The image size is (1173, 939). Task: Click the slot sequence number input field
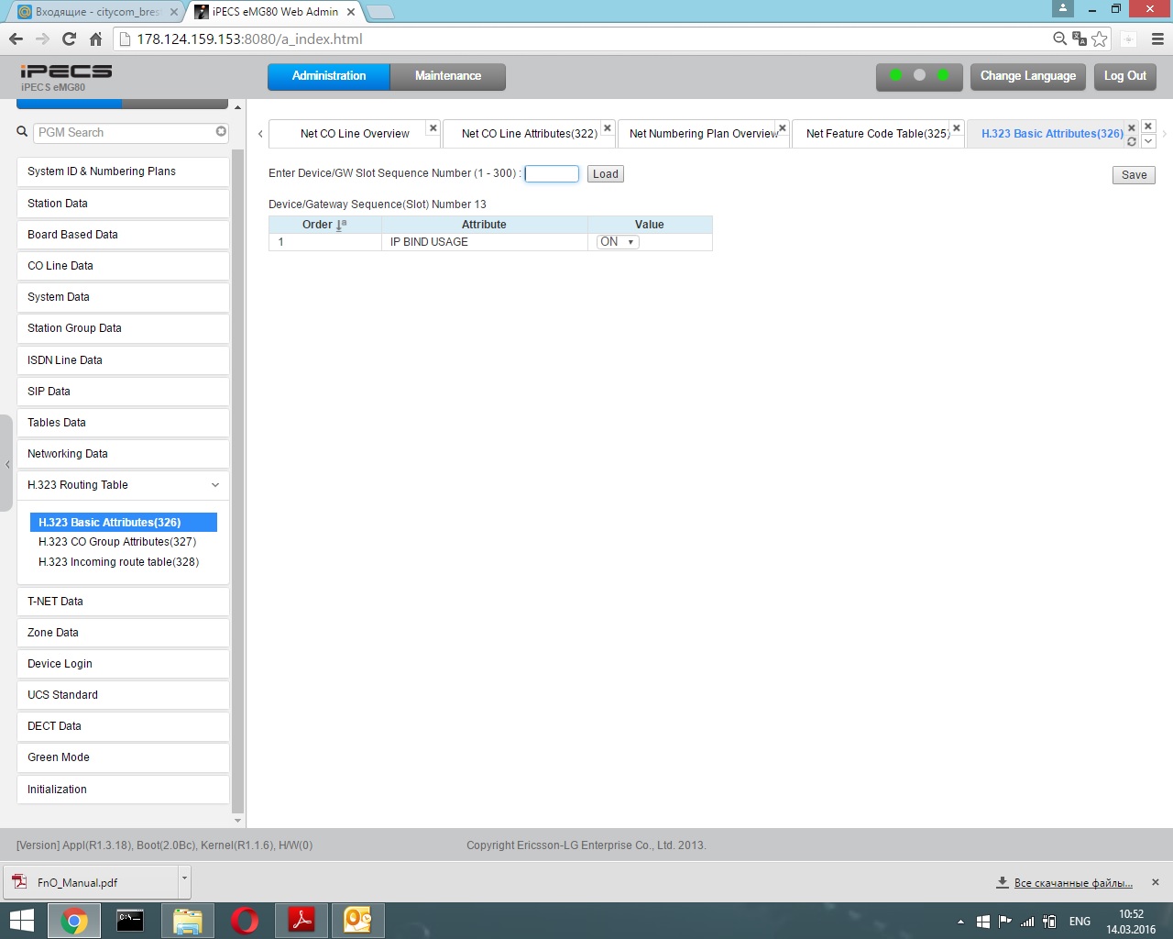[x=552, y=173]
